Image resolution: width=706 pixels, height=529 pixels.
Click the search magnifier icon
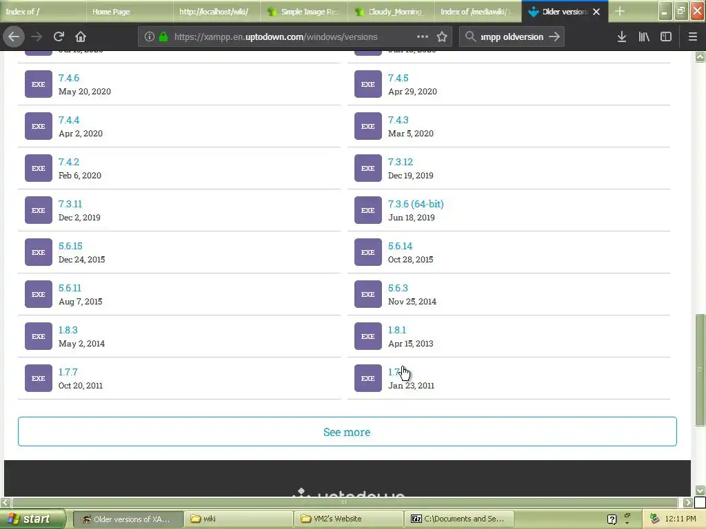pyautogui.click(x=470, y=37)
